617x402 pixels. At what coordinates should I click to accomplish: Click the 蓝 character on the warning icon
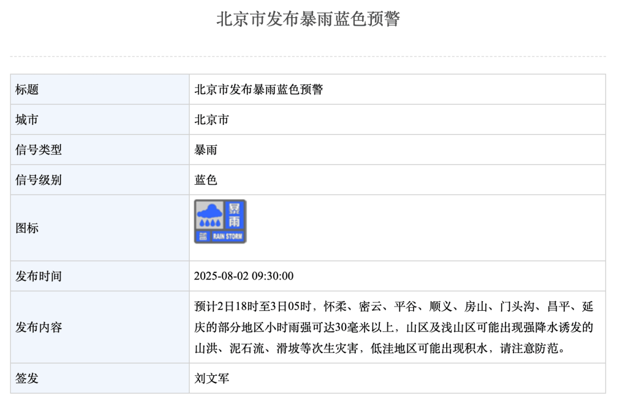(x=202, y=236)
